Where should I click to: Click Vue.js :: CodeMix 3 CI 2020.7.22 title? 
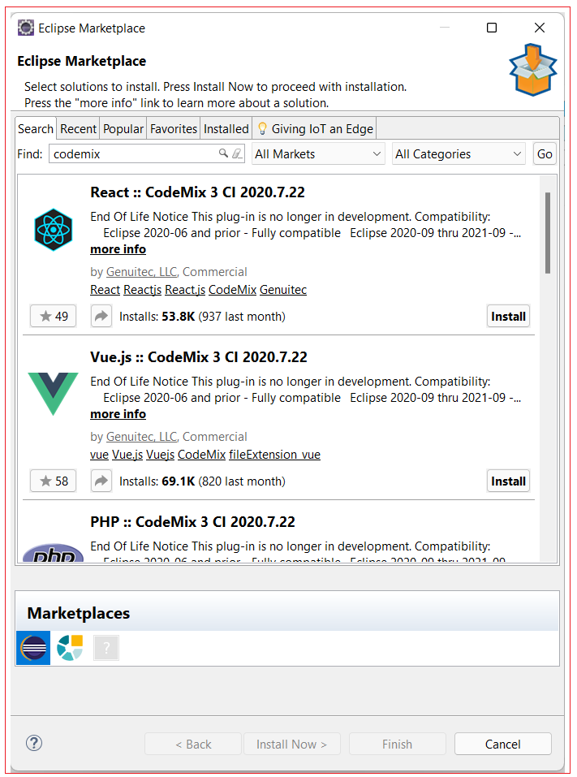pyautogui.click(x=199, y=357)
